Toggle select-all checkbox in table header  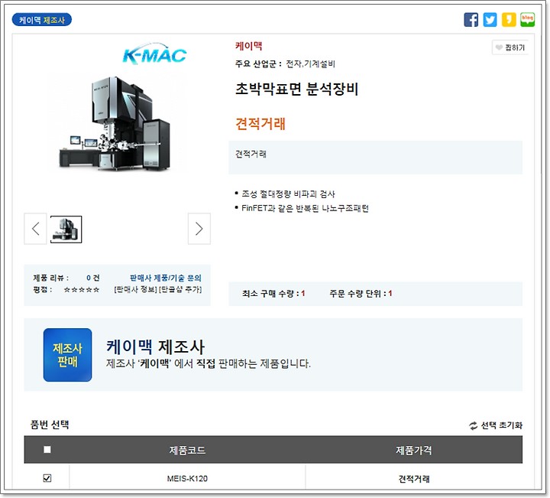tap(47, 450)
